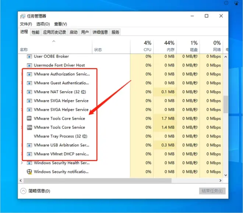The height and width of the screenshot is (213, 243).
Task: Open the 选项(O) menu
Action: [43, 24]
